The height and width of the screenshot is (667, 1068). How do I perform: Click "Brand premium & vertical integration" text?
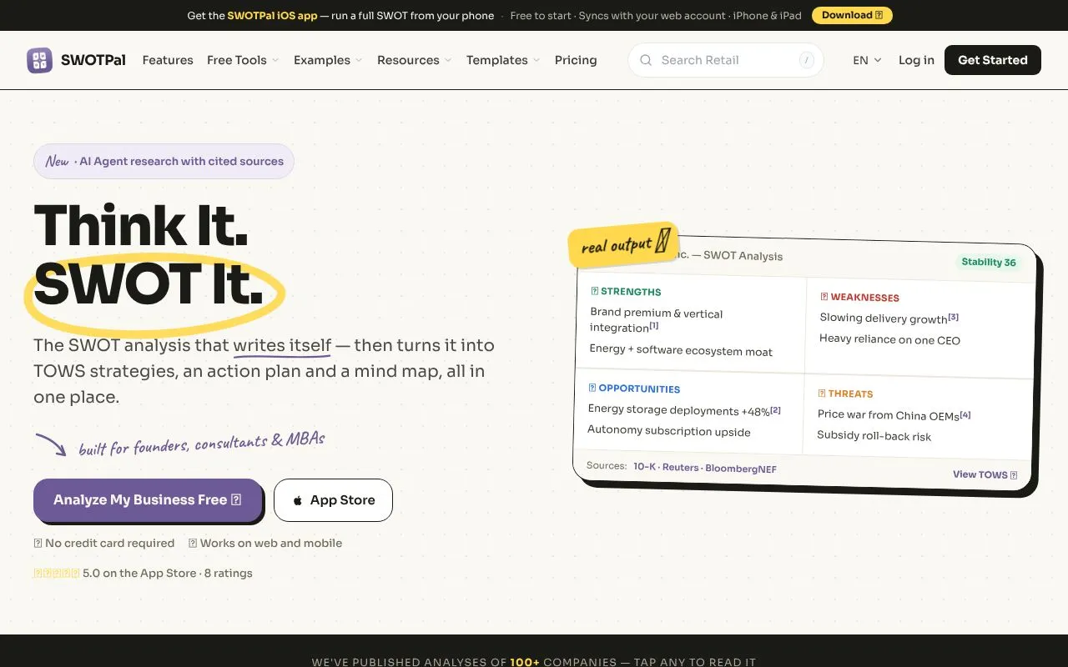point(657,320)
